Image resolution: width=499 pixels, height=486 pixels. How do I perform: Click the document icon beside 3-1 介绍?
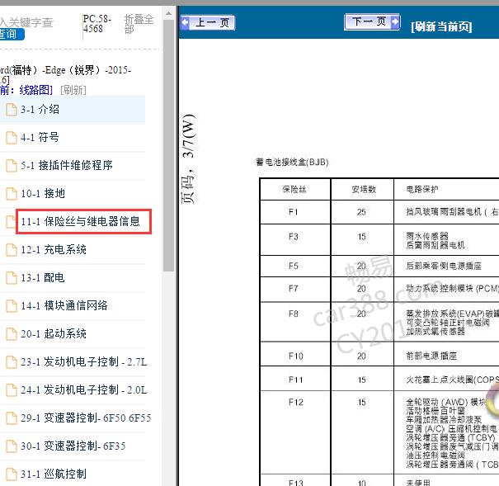tap(12, 110)
